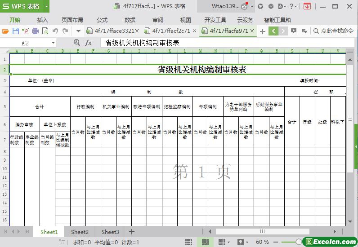Switch to document tab 4f717fface3321
Screen dimensions: 358x247
coord(112,31)
